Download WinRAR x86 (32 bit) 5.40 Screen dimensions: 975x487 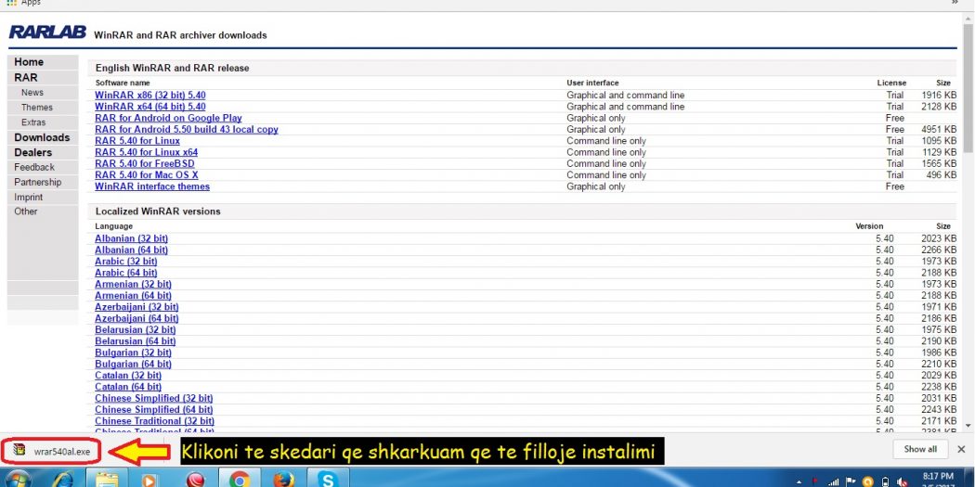tap(149, 95)
